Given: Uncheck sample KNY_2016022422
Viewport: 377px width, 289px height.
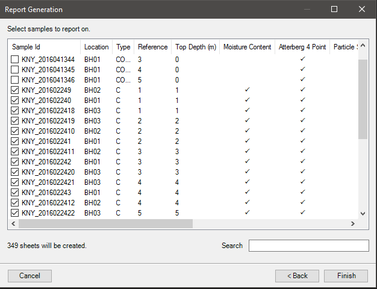Looking at the screenshot, I should pos(15,213).
